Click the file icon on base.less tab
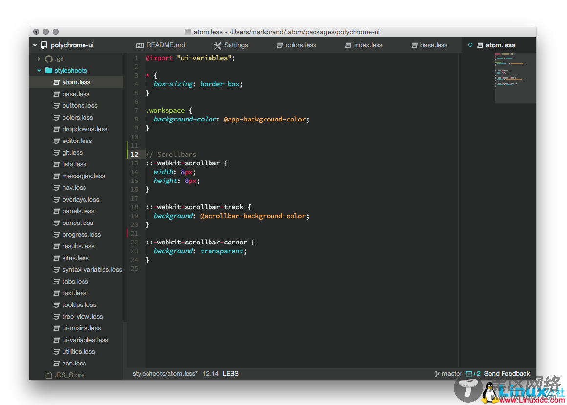The height and width of the screenshot is (405, 567). pyautogui.click(x=415, y=45)
